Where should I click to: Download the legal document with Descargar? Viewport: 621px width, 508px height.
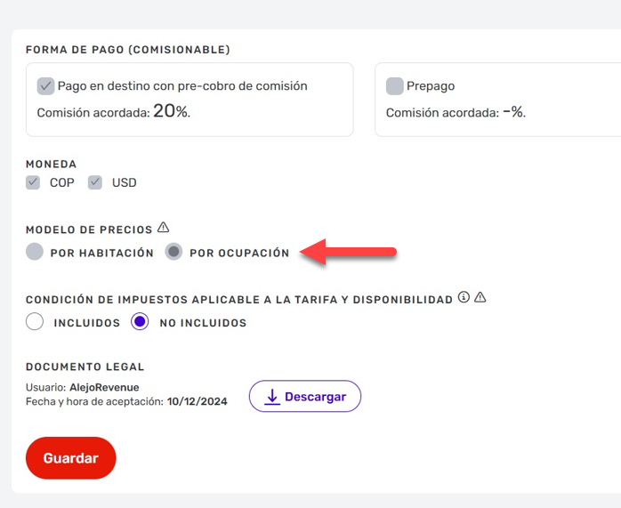pyautogui.click(x=305, y=396)
